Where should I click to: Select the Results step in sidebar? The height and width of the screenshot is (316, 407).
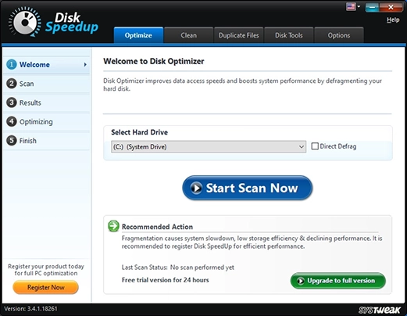46,102
